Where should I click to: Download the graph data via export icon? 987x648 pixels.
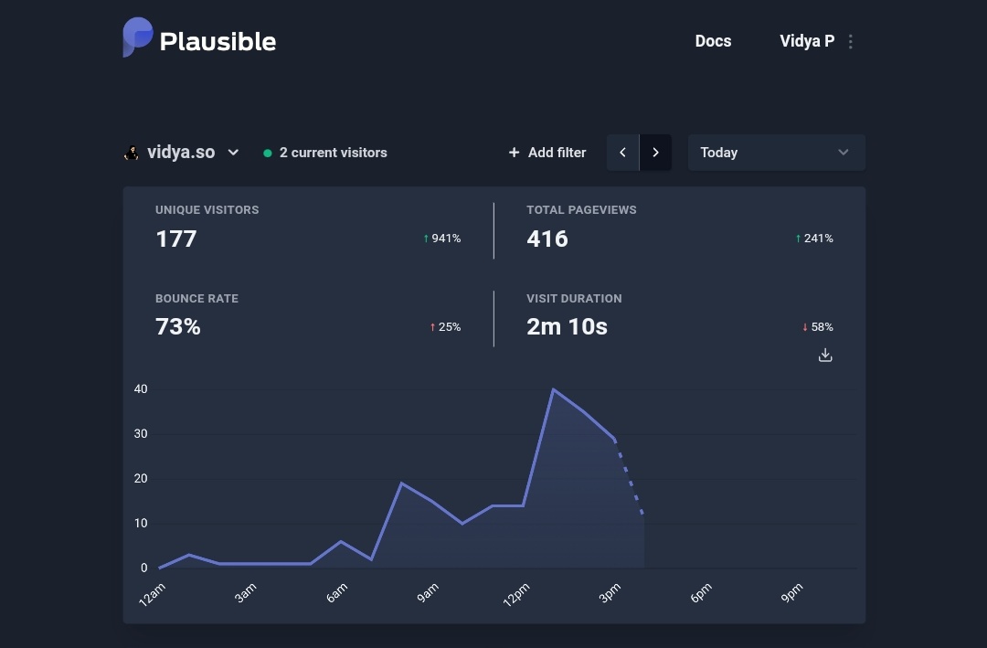click(825, 355)
